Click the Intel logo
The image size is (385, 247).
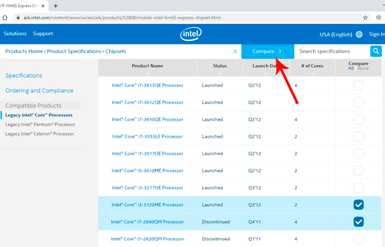(x=191, y=34)
